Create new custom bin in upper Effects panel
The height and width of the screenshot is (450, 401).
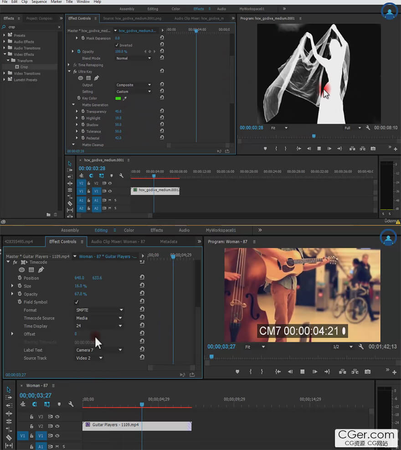click(x=48, y=214)
